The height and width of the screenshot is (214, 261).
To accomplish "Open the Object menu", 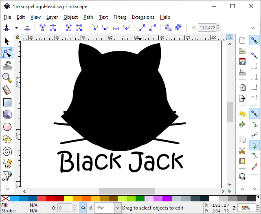I will tap(70, 17).
